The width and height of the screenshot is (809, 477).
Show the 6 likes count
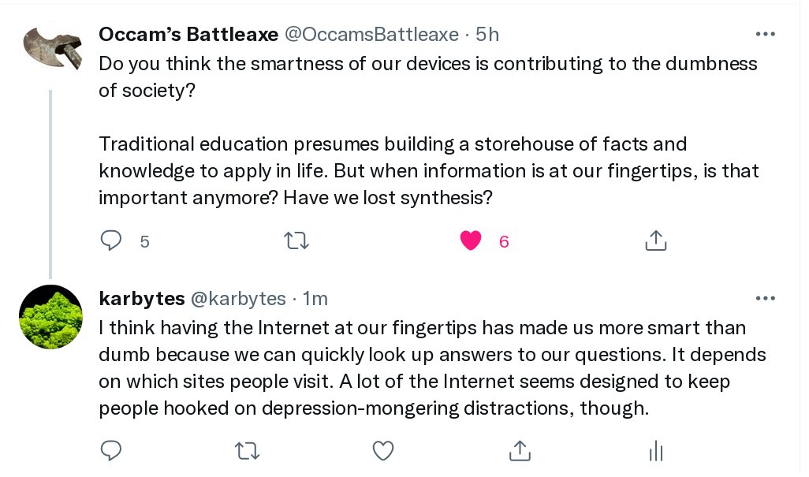click(x=504, y=241)
